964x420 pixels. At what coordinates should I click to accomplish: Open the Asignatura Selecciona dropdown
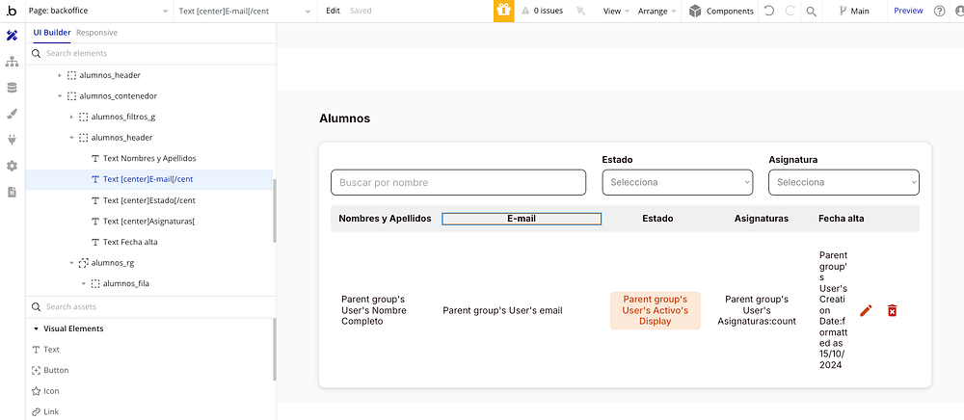[x=843, y=182]
